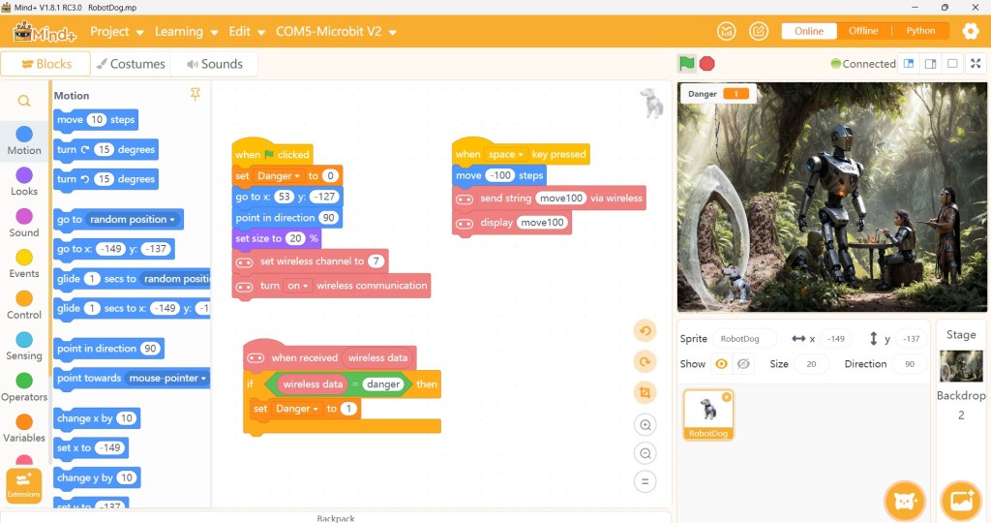Hide the sprite using crossed-eye icon
Image resolution: width=991 pixels, height=523 pixels.
point(743,364)
